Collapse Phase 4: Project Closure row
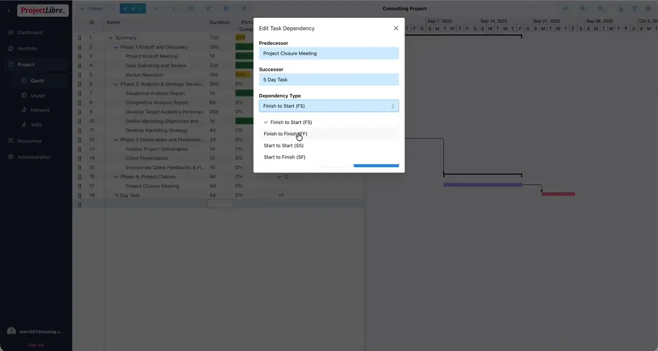Screen dimensions: 658x351 pos(116,177)
